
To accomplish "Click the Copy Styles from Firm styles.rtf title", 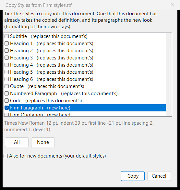I will pyautogui.click(x=39, y=5).
